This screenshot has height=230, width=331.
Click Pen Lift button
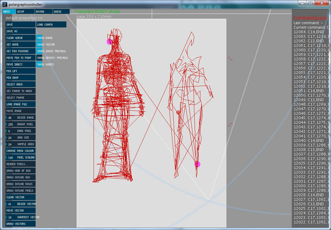[x=21, y=71]
